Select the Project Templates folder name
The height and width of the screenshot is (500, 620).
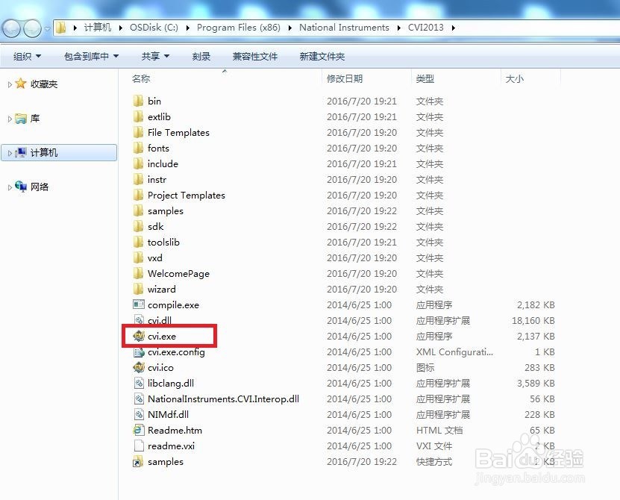(x=187, y=195)
